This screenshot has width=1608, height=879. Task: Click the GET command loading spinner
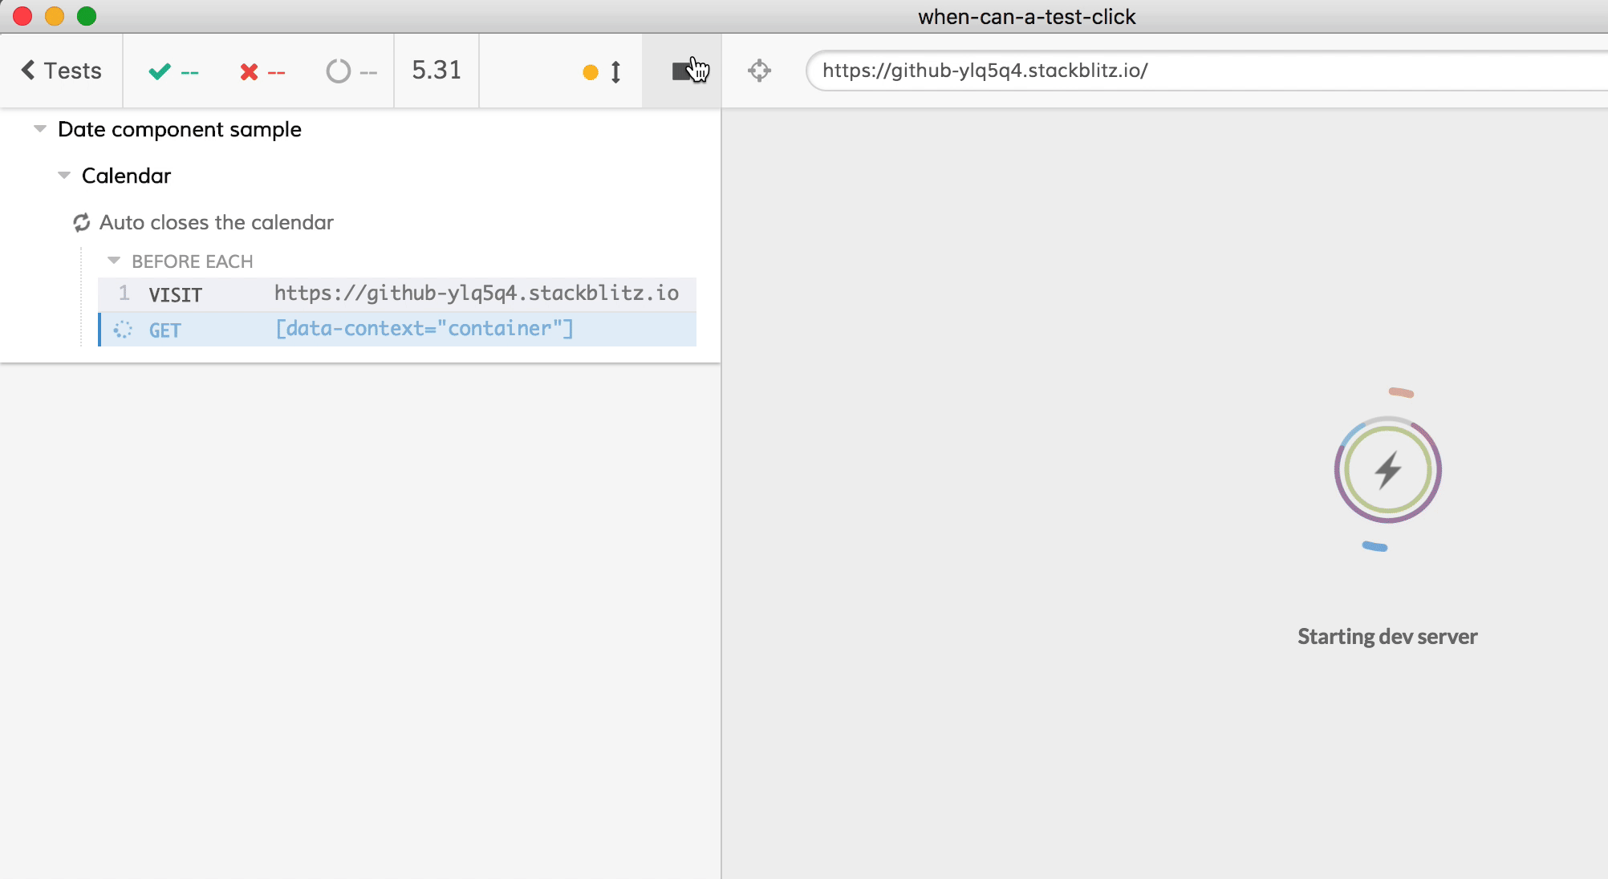123,330
